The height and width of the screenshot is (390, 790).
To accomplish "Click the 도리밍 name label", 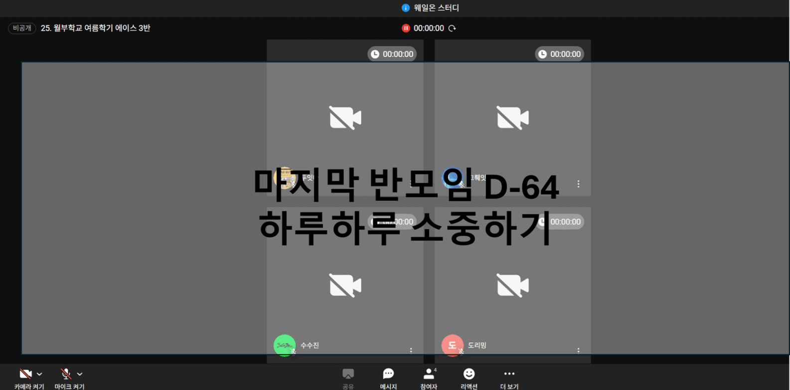I will [477, 345].
